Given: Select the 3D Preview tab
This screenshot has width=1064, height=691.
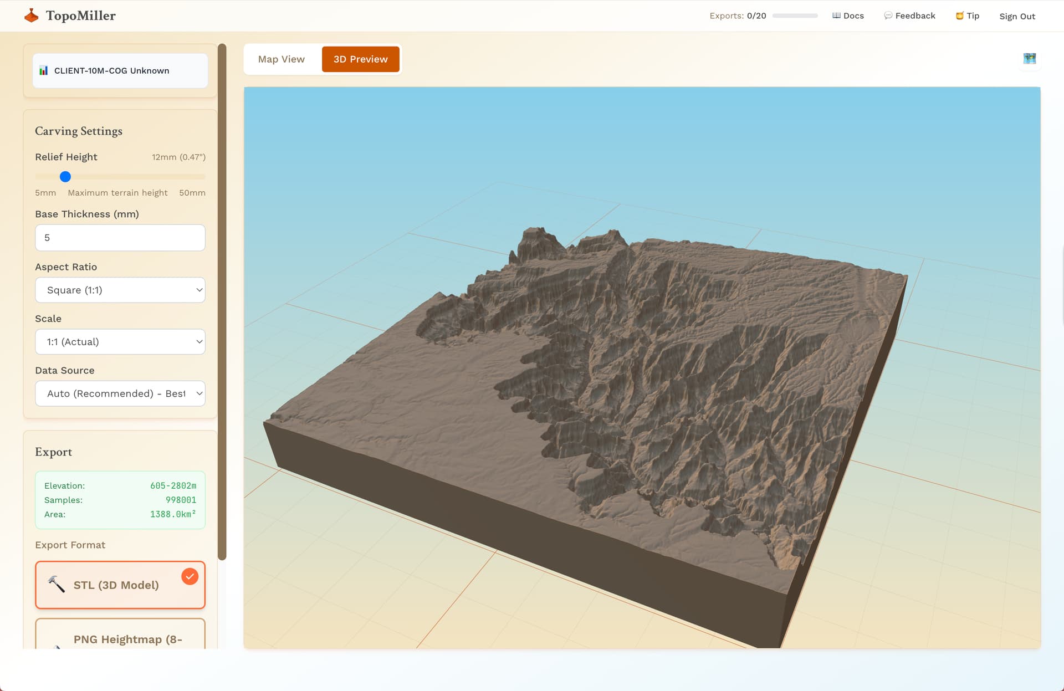Looking at the screenshot, I should click(x=360, y=59).
